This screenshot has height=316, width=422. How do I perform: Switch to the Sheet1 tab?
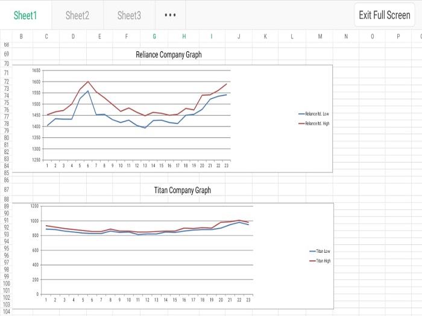tap(25, 15)
